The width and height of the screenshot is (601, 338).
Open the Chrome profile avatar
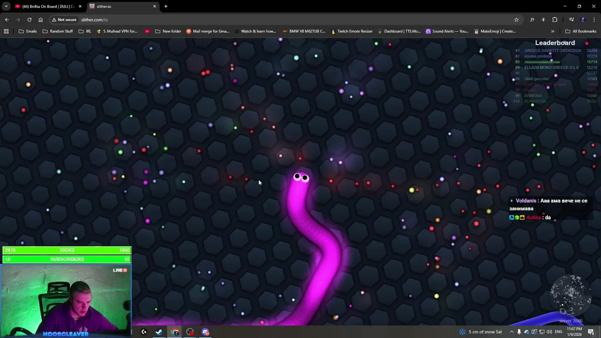pyautogui.click(x=583, y=20)
